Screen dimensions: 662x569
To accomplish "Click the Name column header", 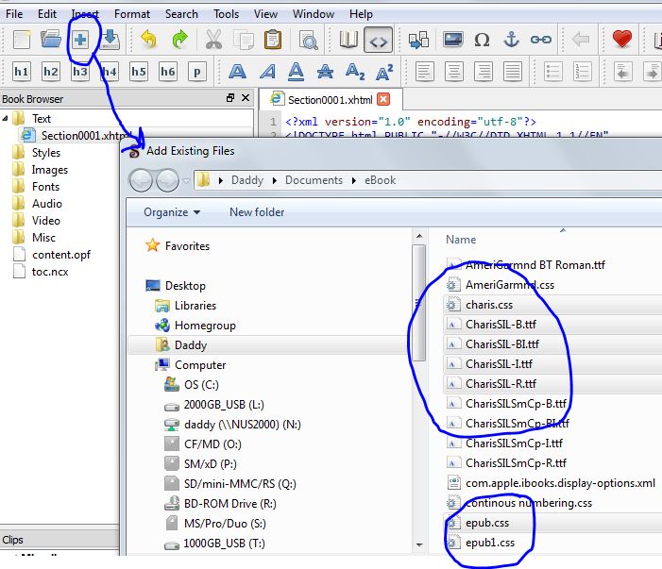I will (461, 240).
